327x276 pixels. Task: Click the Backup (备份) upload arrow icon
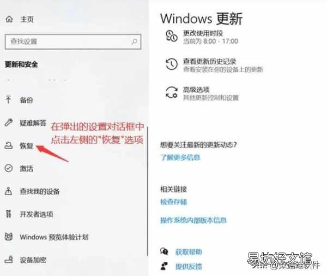8,99
